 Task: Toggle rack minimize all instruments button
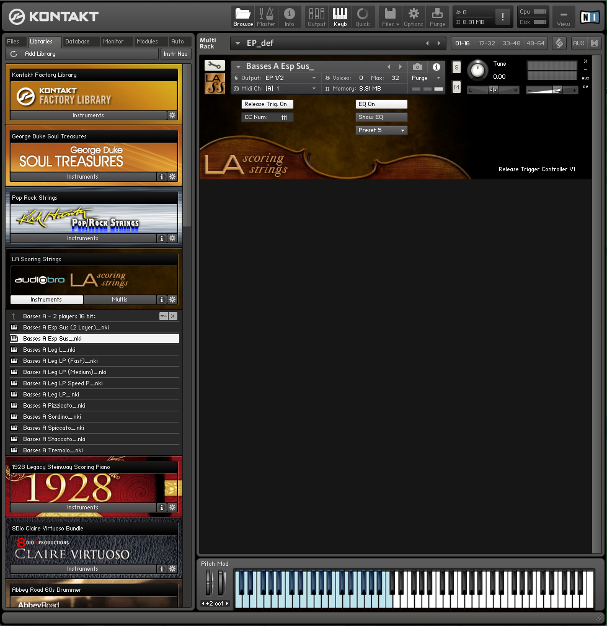(594, 43)
